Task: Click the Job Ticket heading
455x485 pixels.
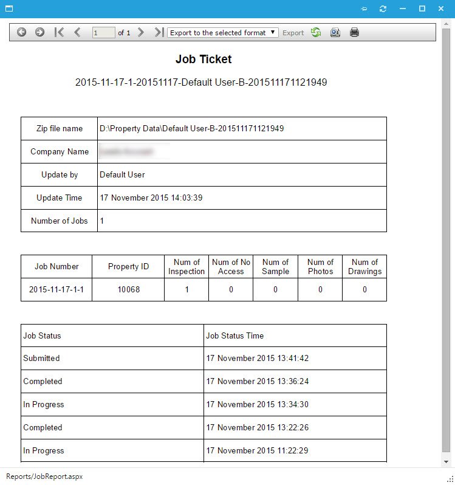Action: click(x=204, y=59)
